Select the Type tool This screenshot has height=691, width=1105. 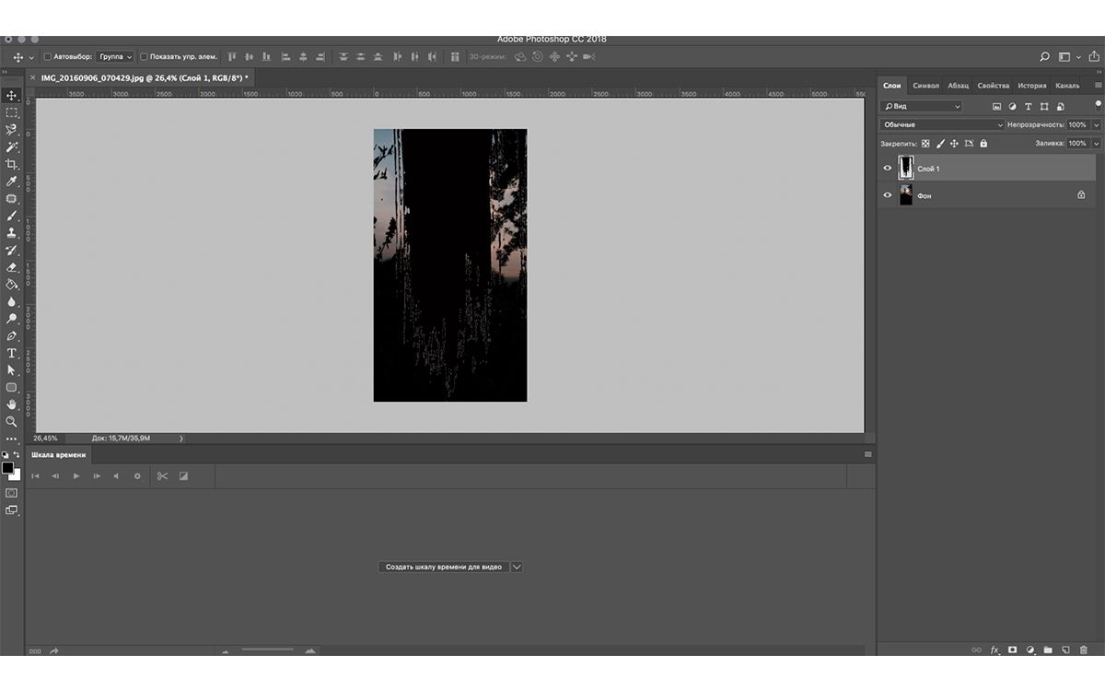coord(12,353)
